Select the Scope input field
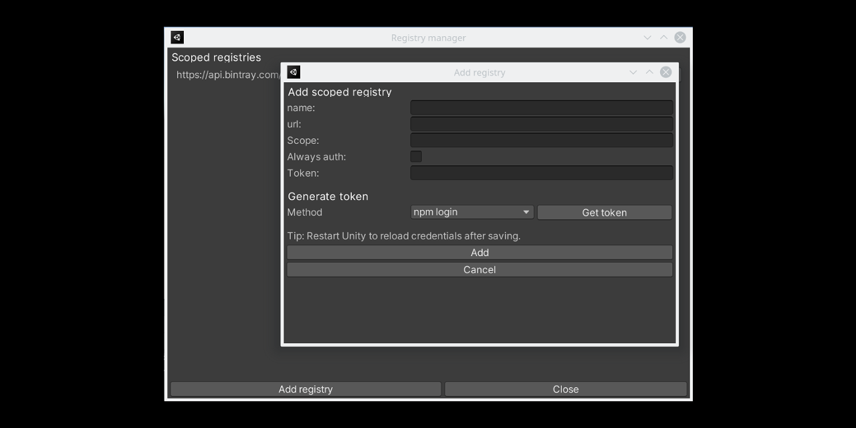The width and height of the screenshot is (856, 428). 541,140
